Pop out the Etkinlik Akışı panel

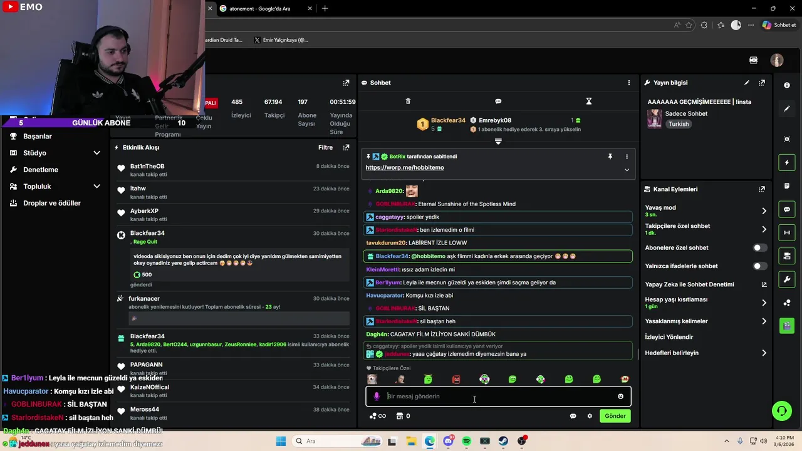point(346,148)
